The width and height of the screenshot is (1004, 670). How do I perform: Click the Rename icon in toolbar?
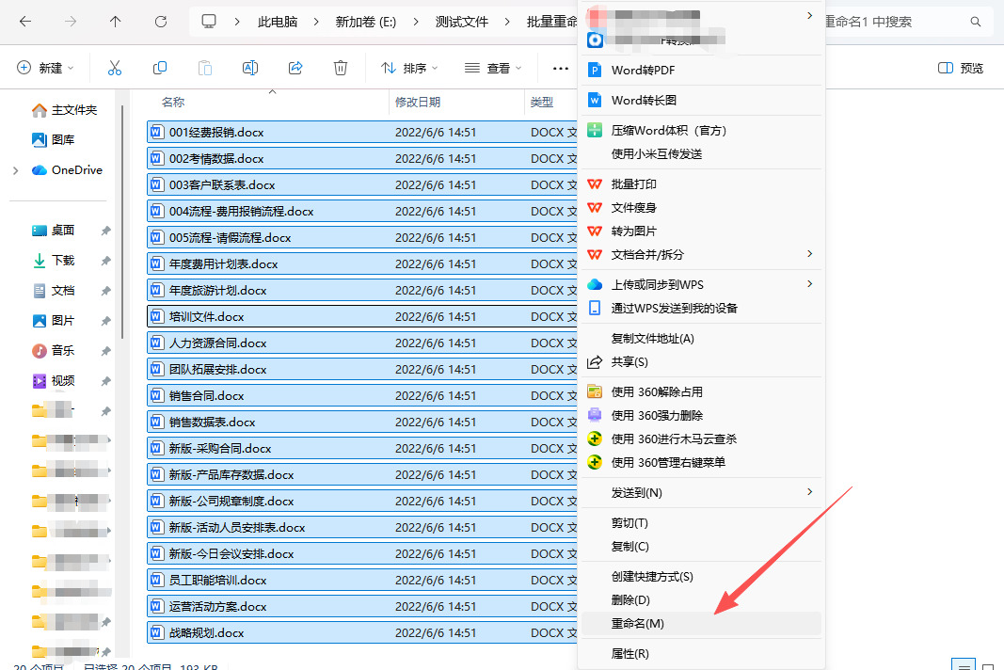click(250, 68)
